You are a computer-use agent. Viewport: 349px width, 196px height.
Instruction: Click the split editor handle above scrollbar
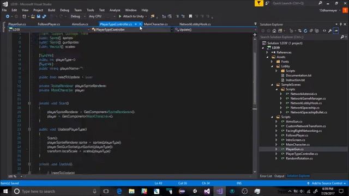click(x=255, y=35)
